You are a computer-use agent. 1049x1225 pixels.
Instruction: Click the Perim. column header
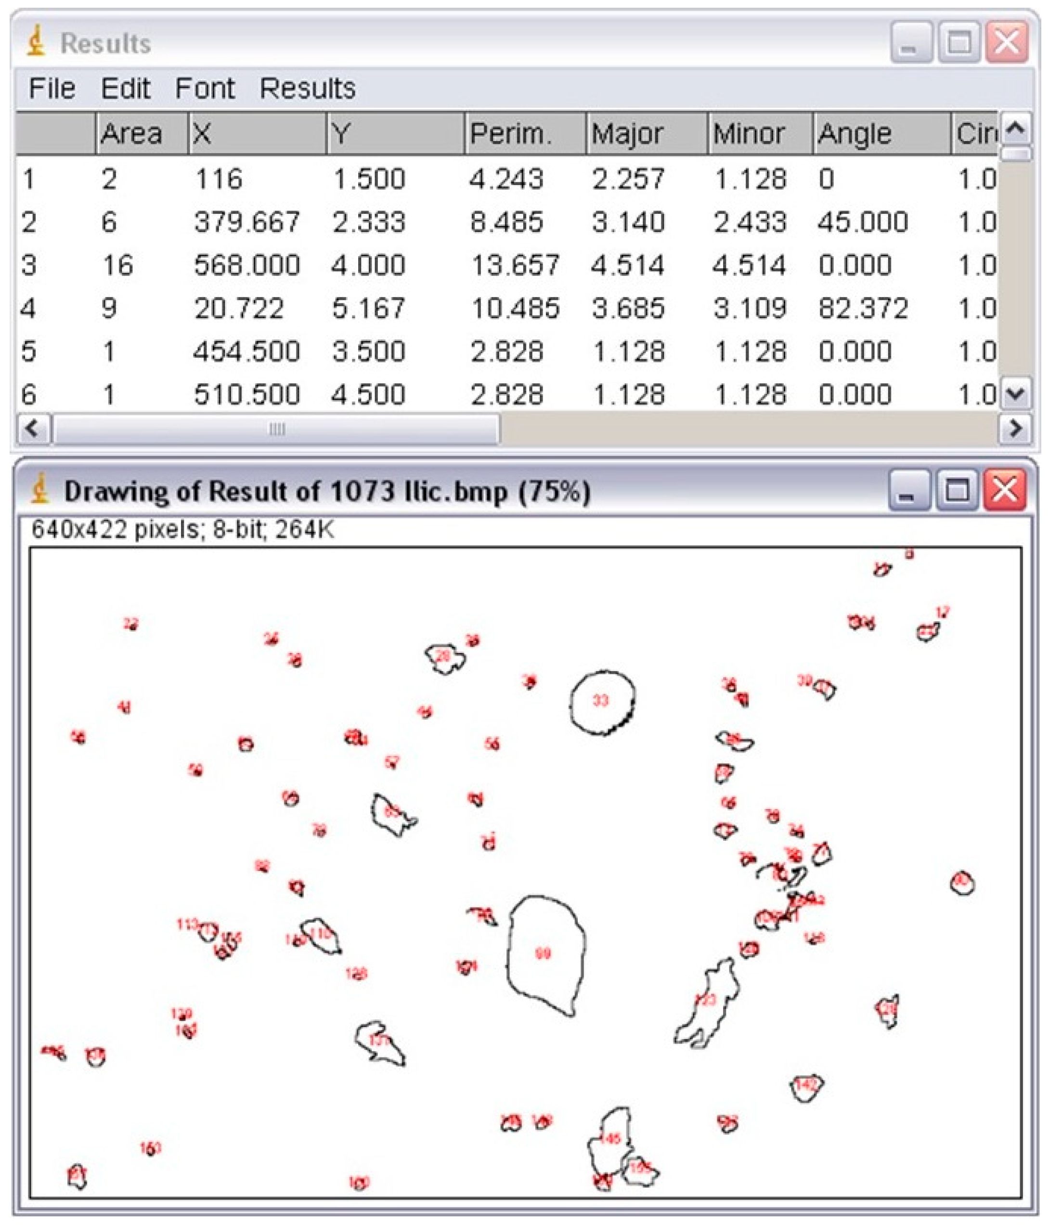(511, 133)
